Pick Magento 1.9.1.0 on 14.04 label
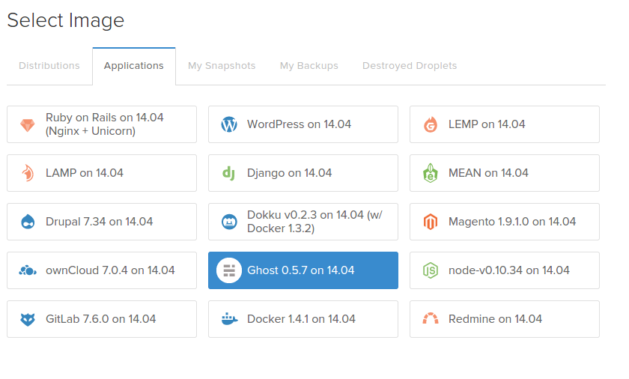This screenshot has height=379, width=629. tap(512, 222)
